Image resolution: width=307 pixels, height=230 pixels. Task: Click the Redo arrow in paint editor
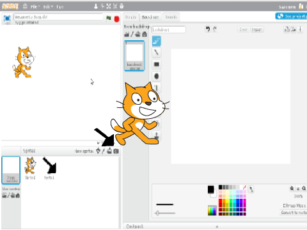[x=215, y=29]
